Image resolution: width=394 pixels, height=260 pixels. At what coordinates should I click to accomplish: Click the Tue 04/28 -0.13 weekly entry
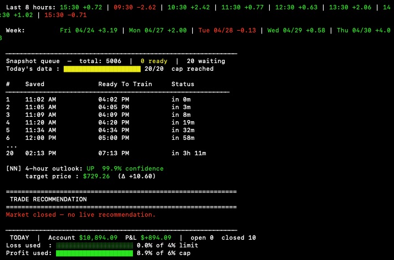(227, 30)
